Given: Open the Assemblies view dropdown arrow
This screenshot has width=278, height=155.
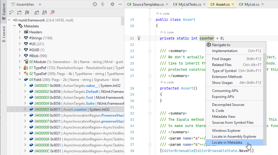Looking at the screenshot, I should point(40,4).
